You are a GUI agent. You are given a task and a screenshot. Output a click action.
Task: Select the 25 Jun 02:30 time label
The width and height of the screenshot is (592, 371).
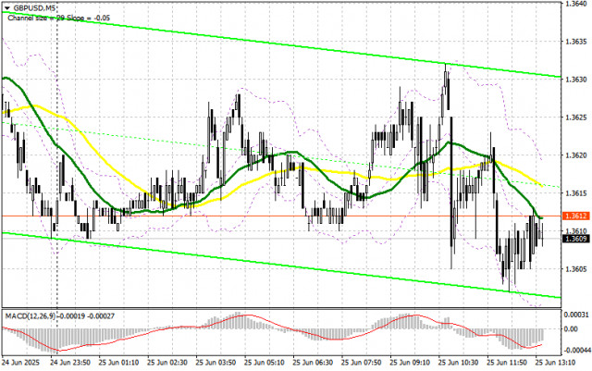pyautogui.click(x=167, y=363)
